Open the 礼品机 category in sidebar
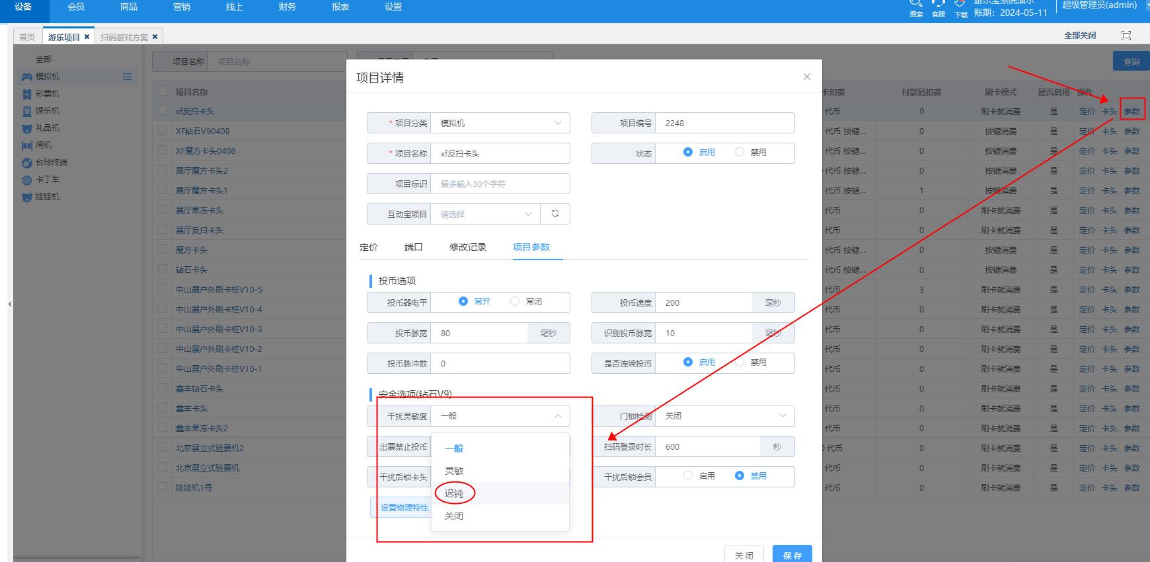This screenshot has height=562, width=1150. coord(48,128)
